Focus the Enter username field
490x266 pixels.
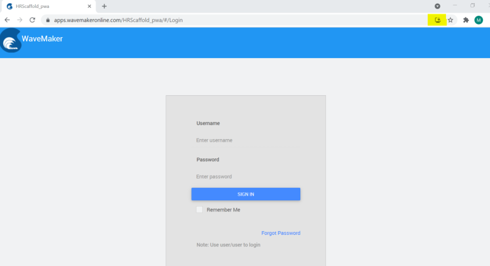point(245,140)
